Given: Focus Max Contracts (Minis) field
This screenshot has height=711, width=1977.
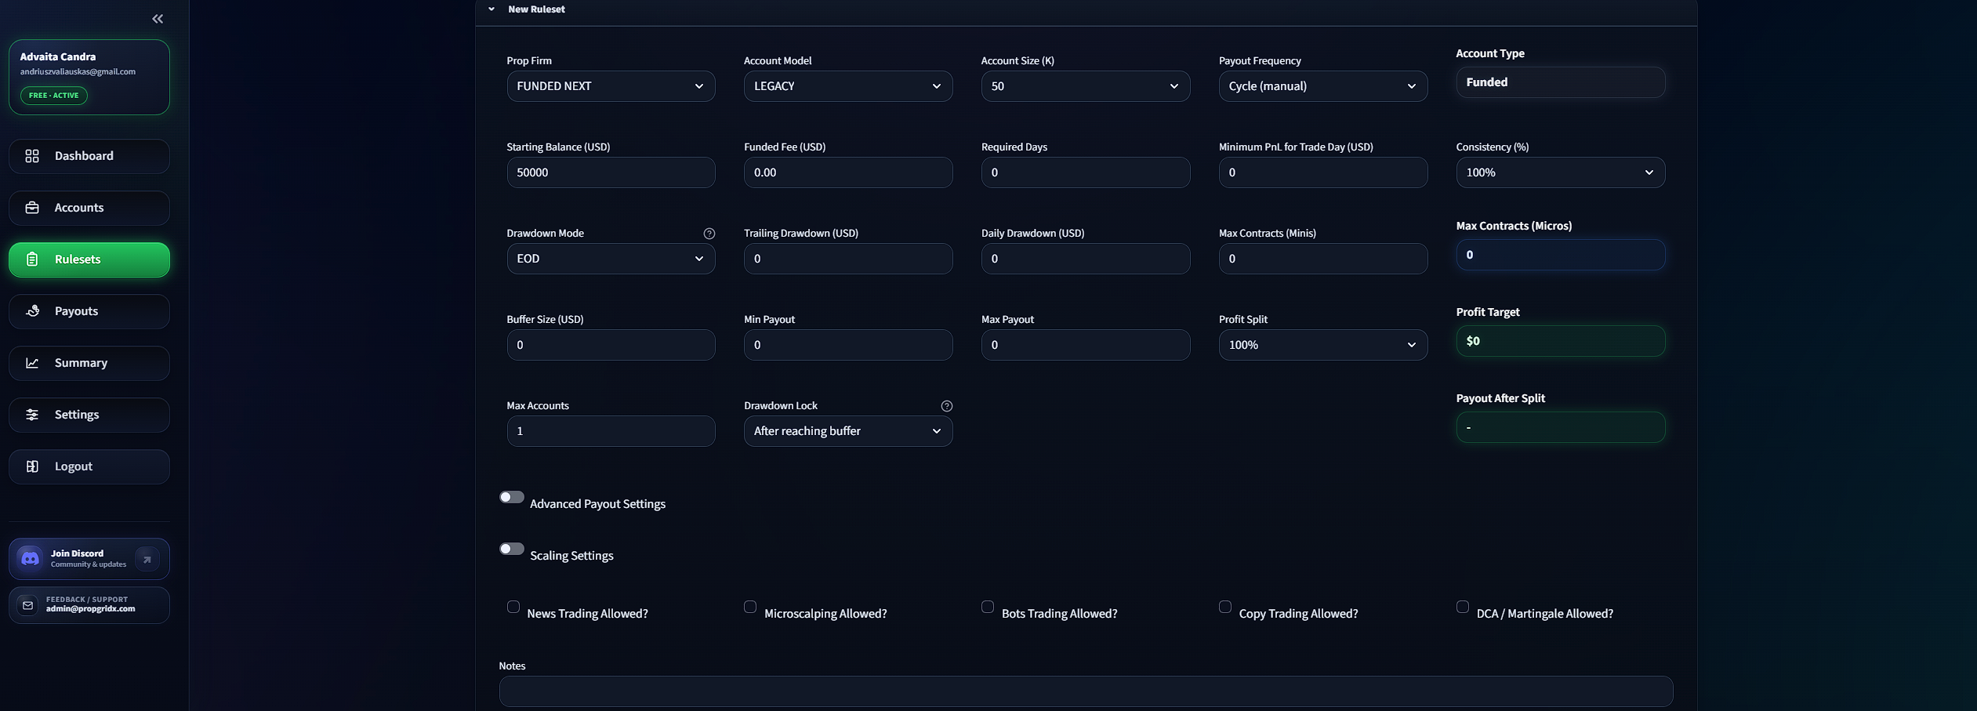Looking at the screenshot, I should pyautogui.click(x=1323, y=259).
